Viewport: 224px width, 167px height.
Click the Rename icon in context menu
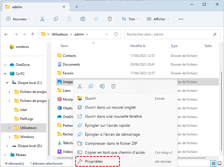coord(102,86)
